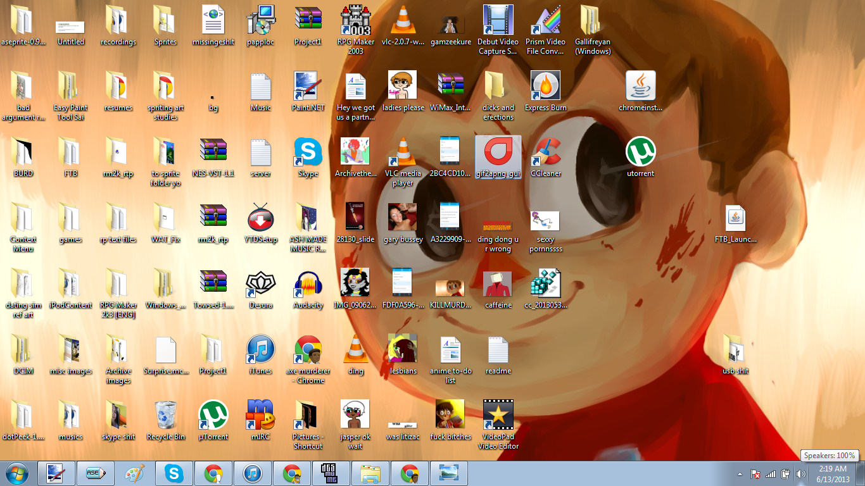The height and width of the screenshot is (486, 865).
Task: Select the FTB_Launcher Java file icon
Action: point(735,218)
